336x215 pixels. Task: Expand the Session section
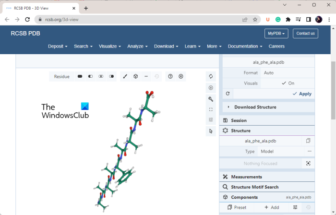coord(267,120)
